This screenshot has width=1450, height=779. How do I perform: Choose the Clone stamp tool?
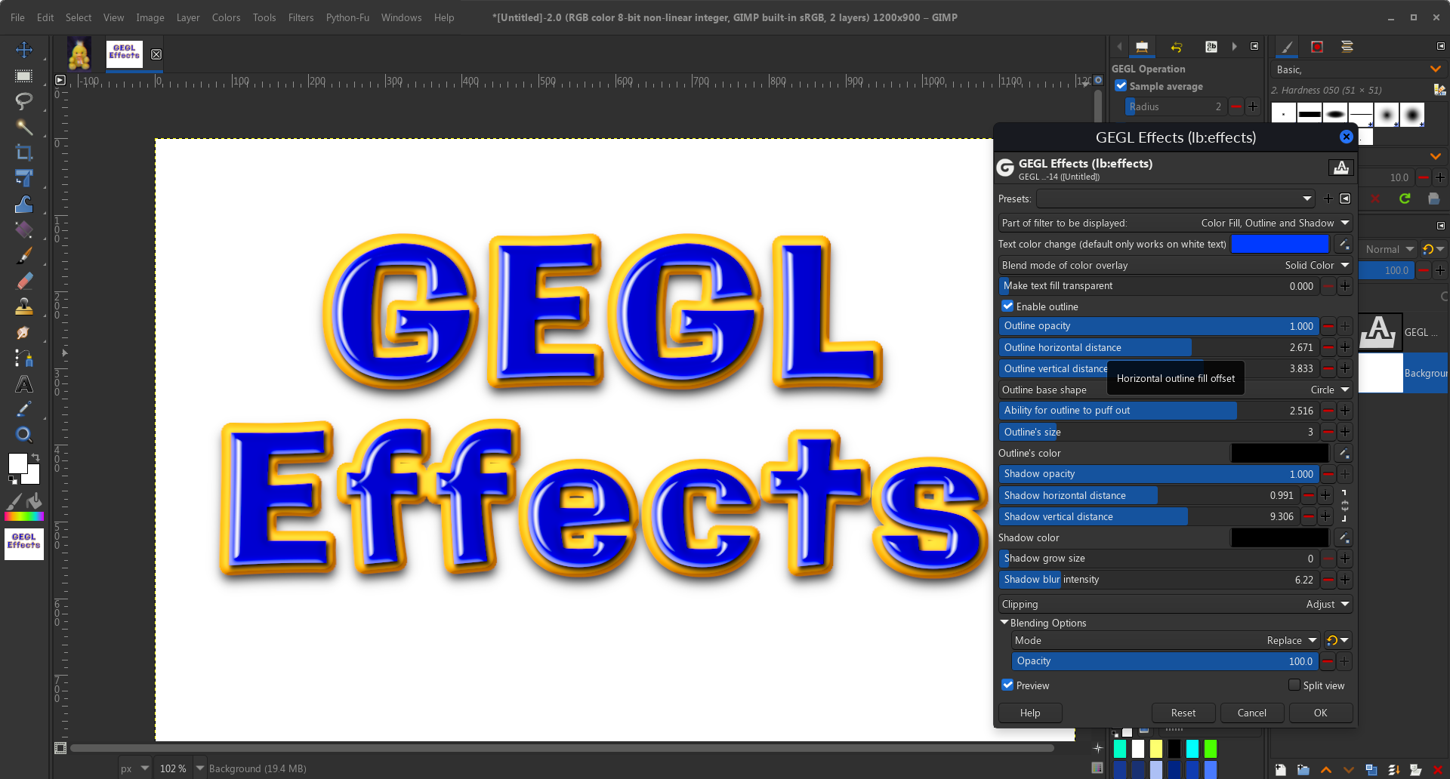coord(24,306)
